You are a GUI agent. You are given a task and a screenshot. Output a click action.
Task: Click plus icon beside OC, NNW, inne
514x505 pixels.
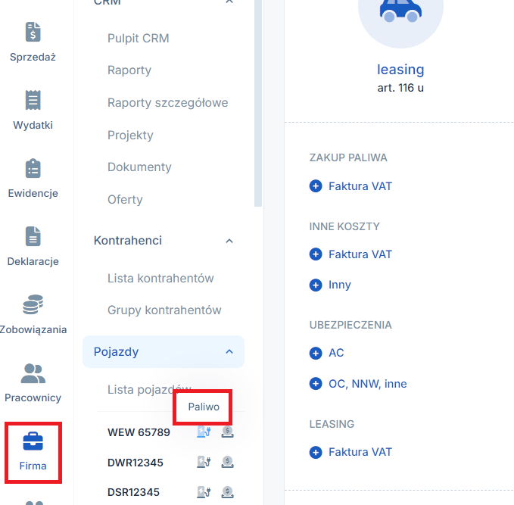coord(316,384)
